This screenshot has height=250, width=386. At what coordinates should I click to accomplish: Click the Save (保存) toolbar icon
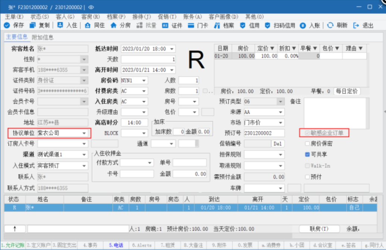click(x=7, y=25)
